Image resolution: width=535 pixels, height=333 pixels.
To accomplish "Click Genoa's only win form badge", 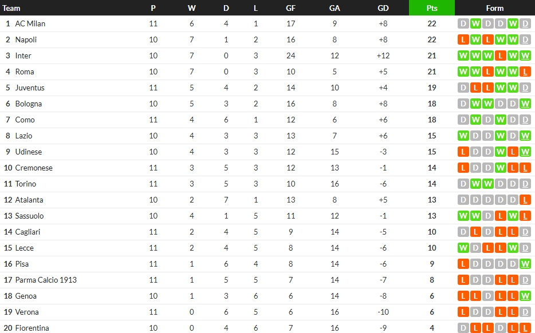I will [x=526, y=296].
